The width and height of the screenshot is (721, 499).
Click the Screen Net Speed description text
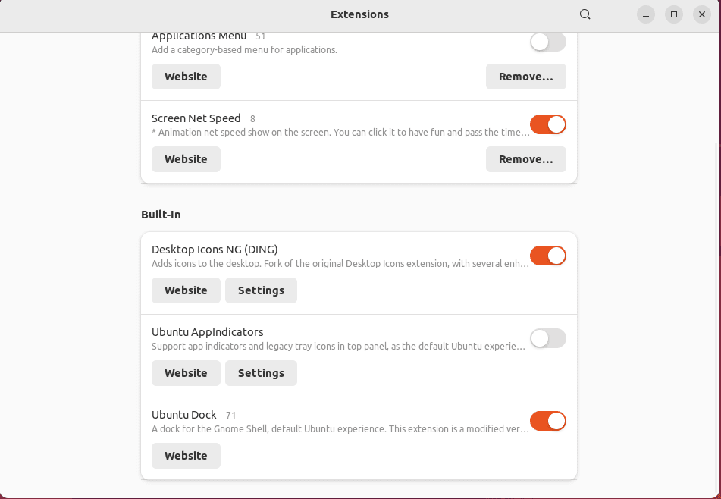point(340,132)
